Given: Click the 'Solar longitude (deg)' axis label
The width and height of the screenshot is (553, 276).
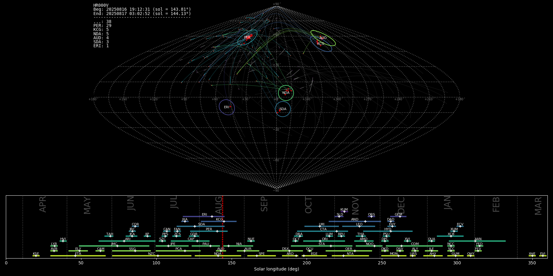Looking at the screenshot, I should click(x=276, y=269).
